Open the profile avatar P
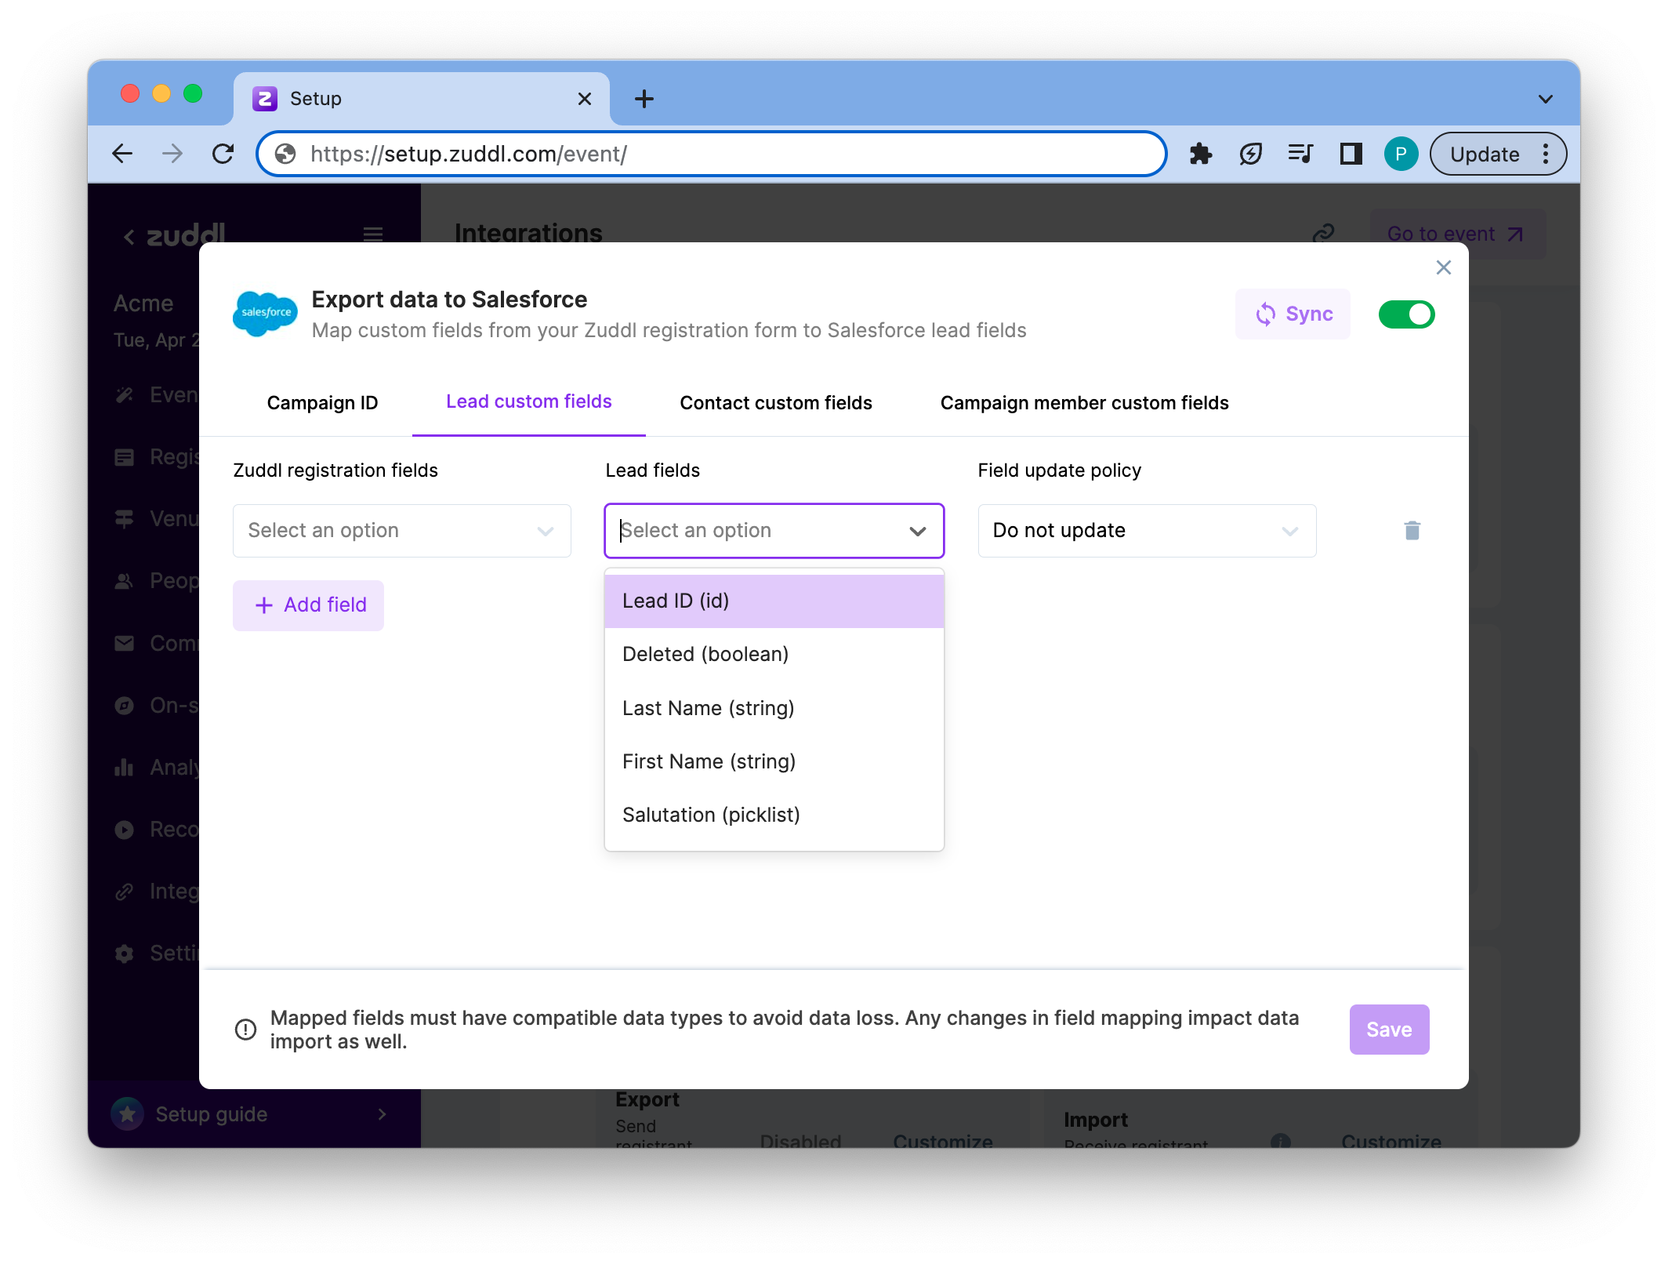Screen dimensions: 1668x1264 tap(1401, 154)
